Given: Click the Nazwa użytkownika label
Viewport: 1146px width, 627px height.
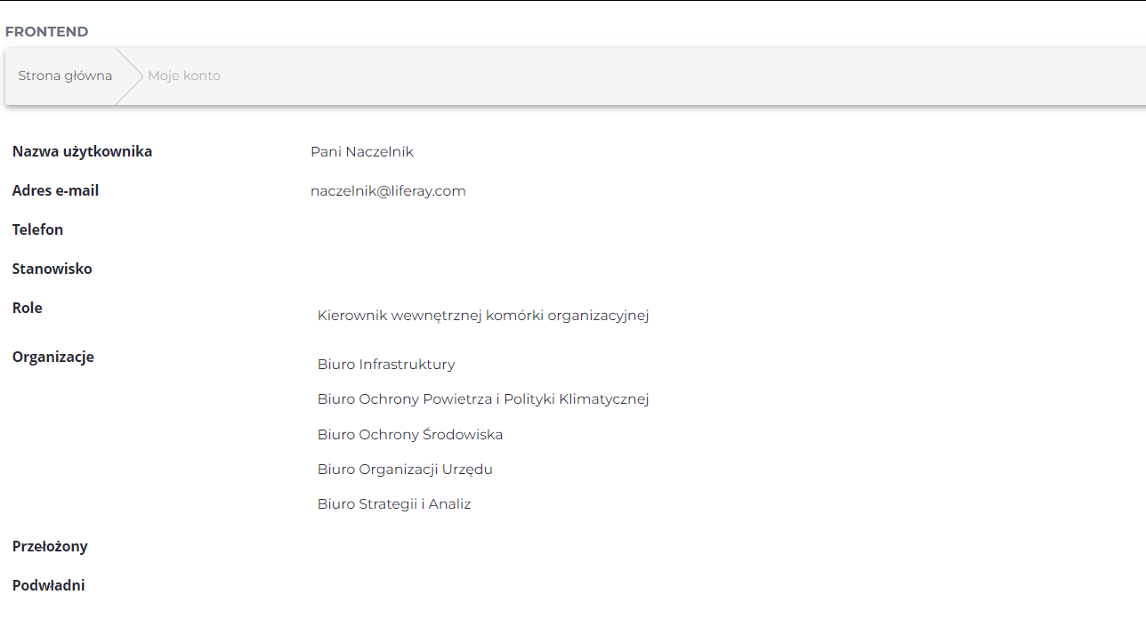Looking at the screenshot, I should (x=82, y=152).
